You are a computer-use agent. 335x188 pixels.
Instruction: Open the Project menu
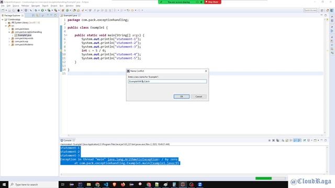coord(54,6)
